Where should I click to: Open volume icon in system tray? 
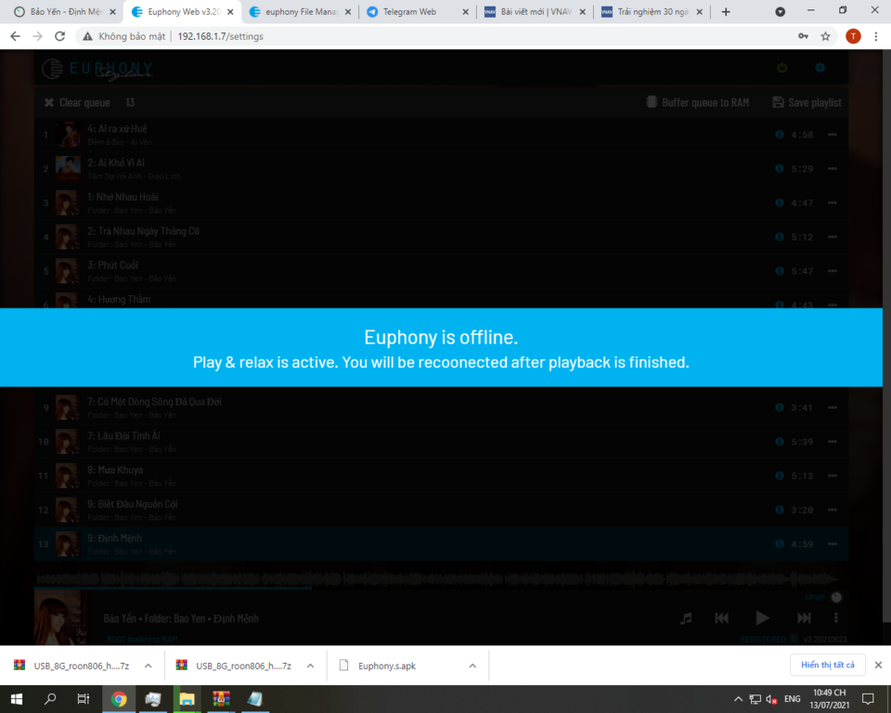click(x=771, y=699)
